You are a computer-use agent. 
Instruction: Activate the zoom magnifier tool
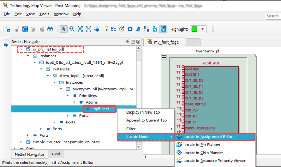(x=72, y=29)
